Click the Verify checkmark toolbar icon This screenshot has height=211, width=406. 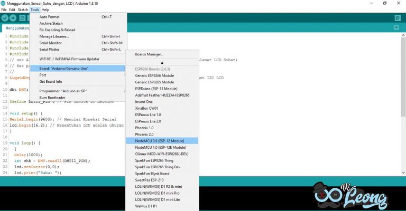(5, 18)
